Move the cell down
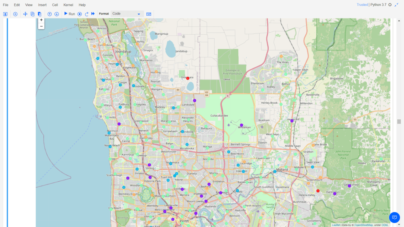 tap(56, 14)
